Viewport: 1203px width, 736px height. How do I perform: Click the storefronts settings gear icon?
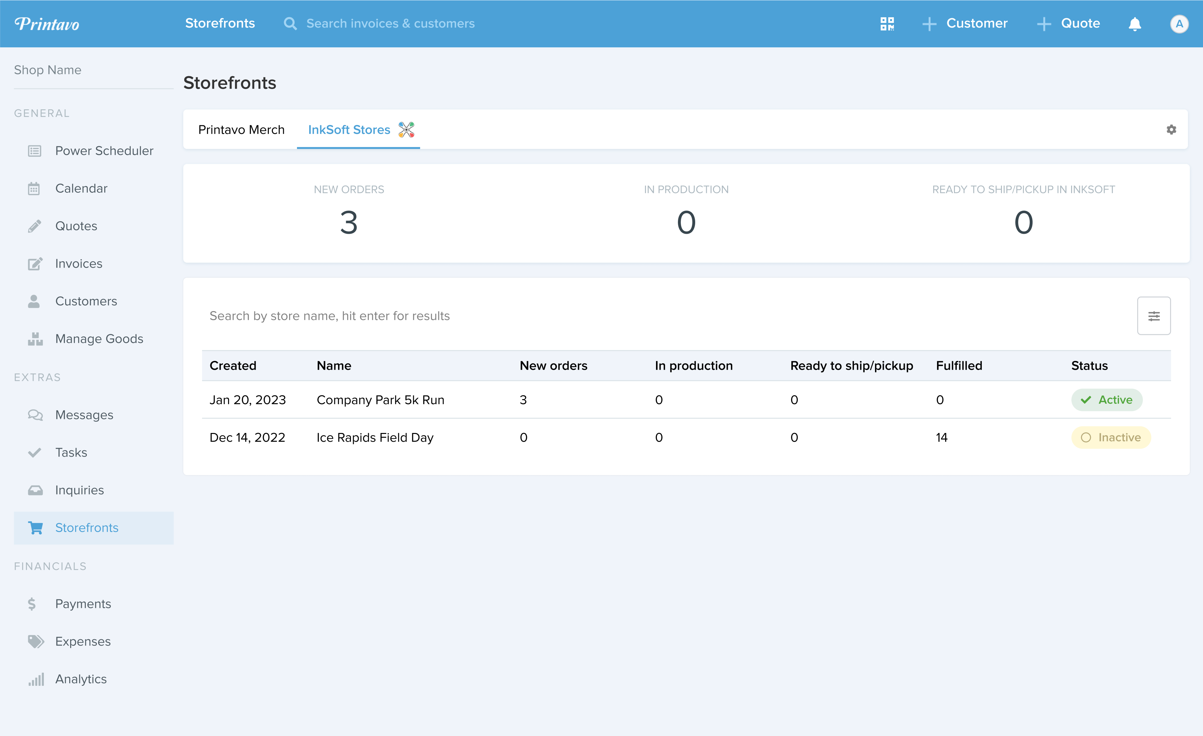click(x=1171, y=129)
